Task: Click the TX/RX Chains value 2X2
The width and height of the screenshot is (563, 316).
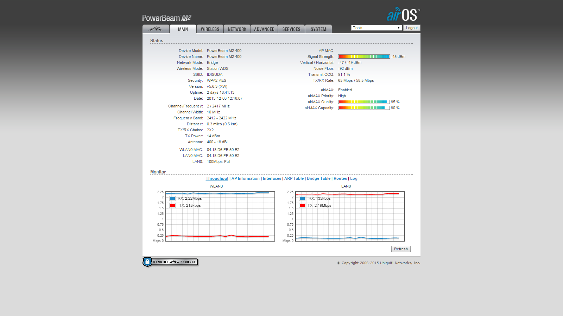Action: 210,130
